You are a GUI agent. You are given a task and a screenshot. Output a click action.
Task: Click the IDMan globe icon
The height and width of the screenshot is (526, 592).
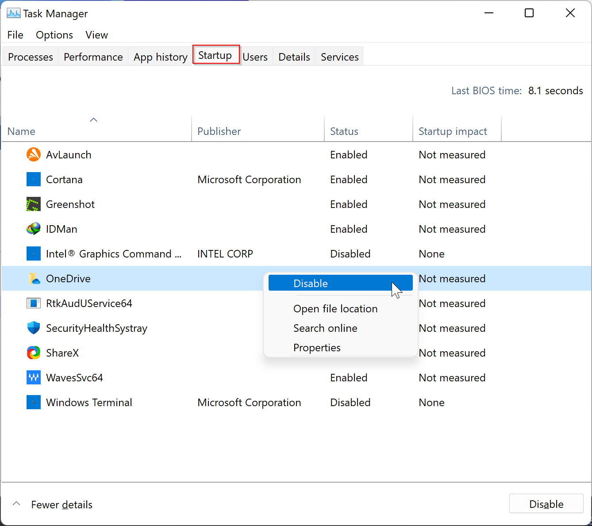[34, 229]
